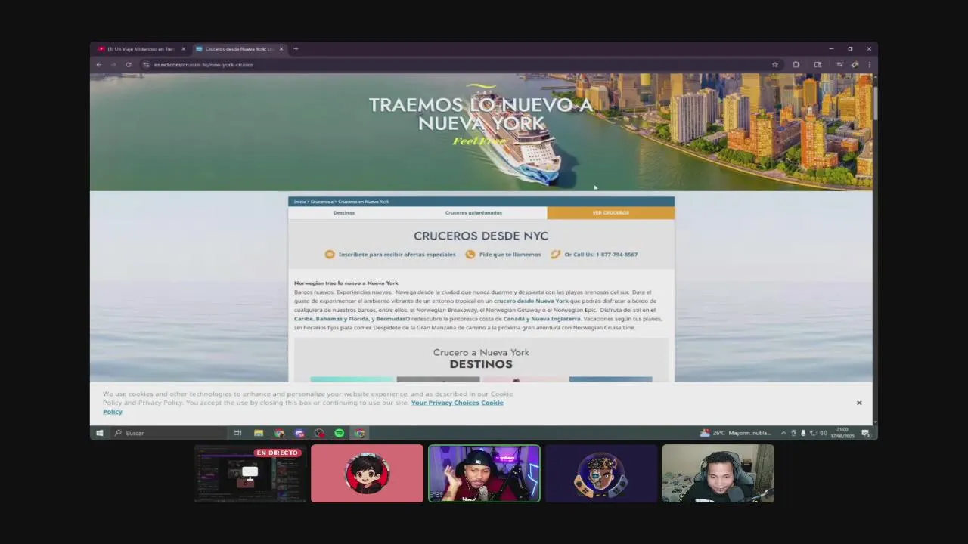Select the green-bordered webcam participant tile
The image size is (968, 544).
tap(484, 474)
